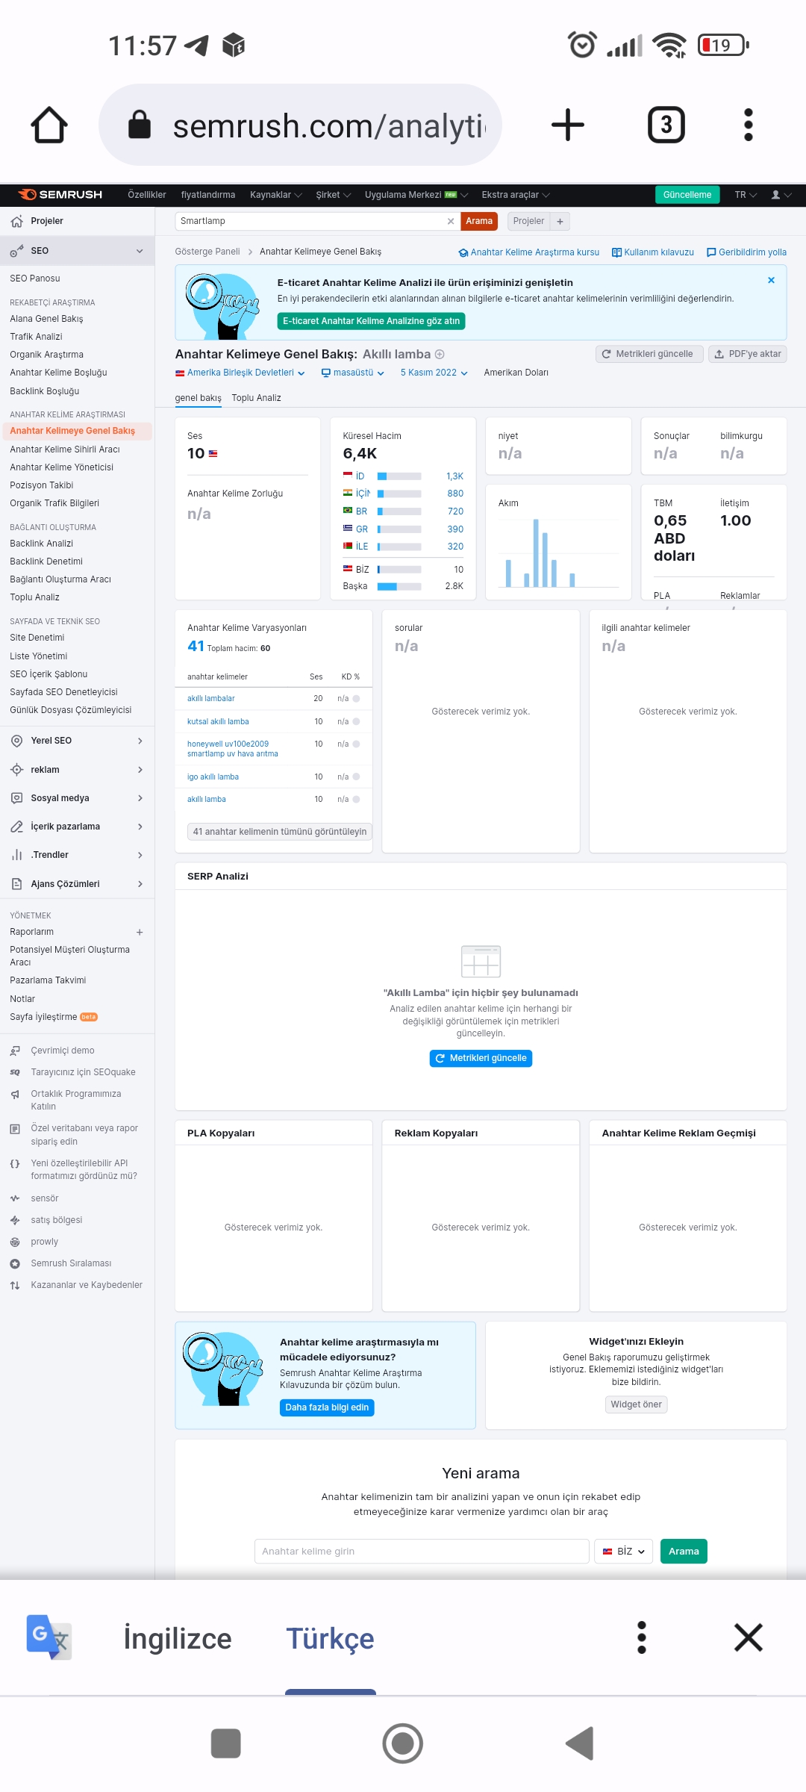The image size is (806, 1792).
Task: Click the Semrush logo
Action: (x=60, y=194)
